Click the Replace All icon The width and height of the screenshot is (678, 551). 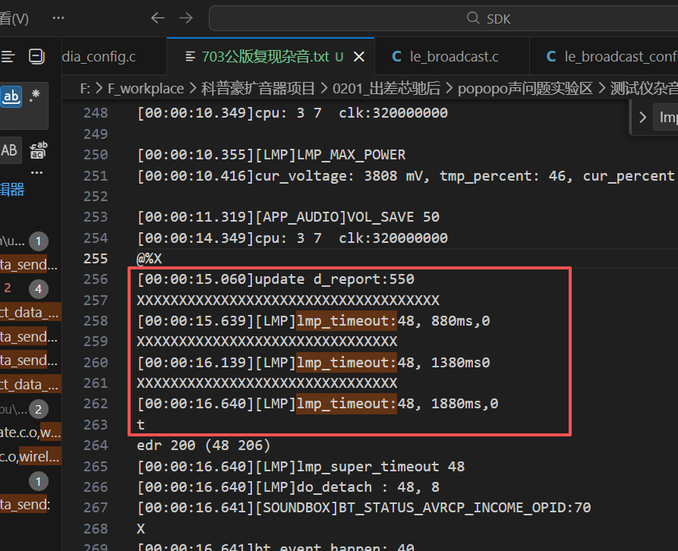coord(38,150)
